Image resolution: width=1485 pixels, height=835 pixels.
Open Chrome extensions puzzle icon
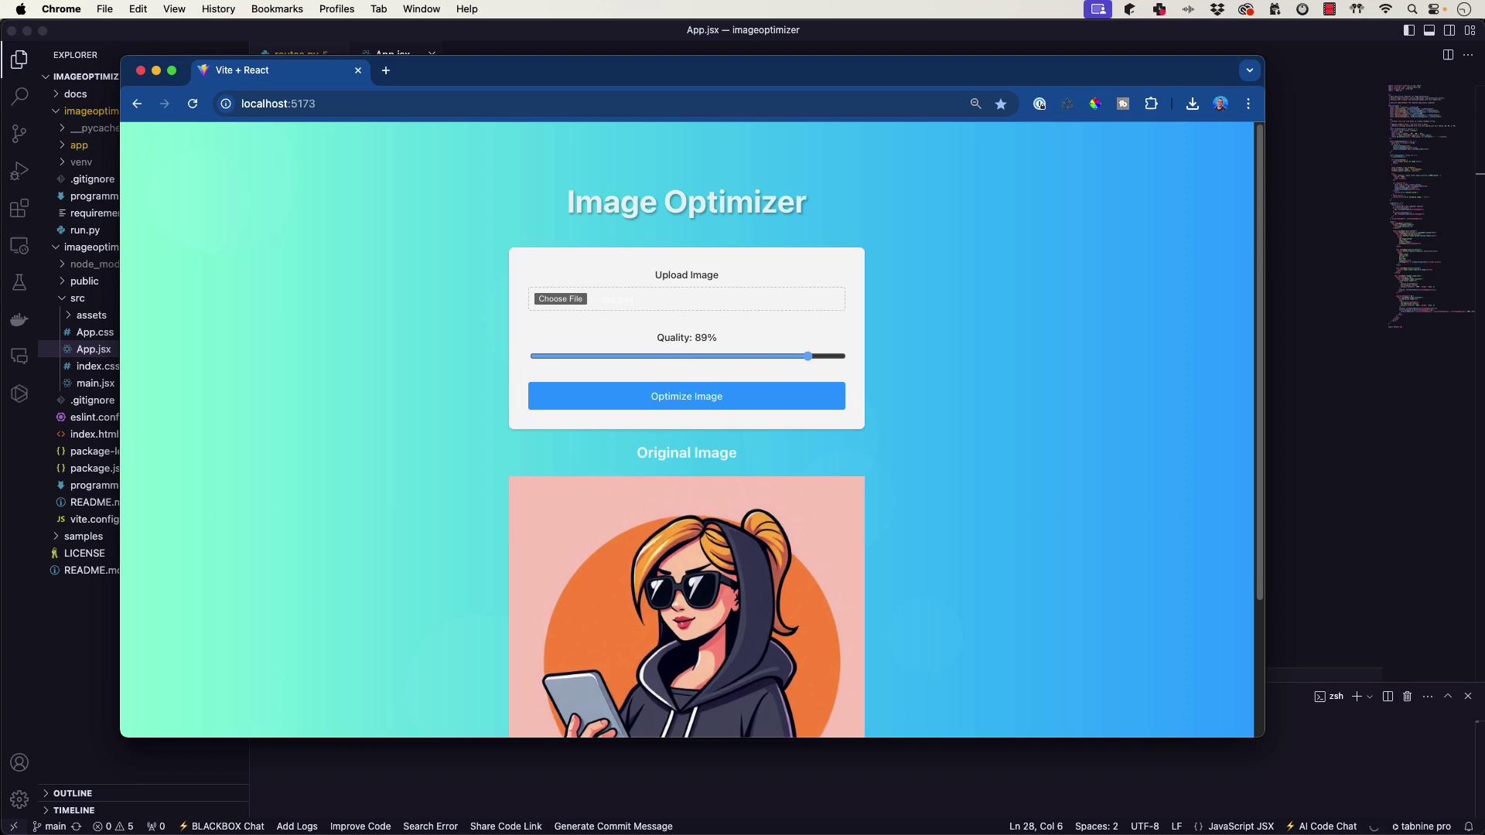click(1151, 104)
